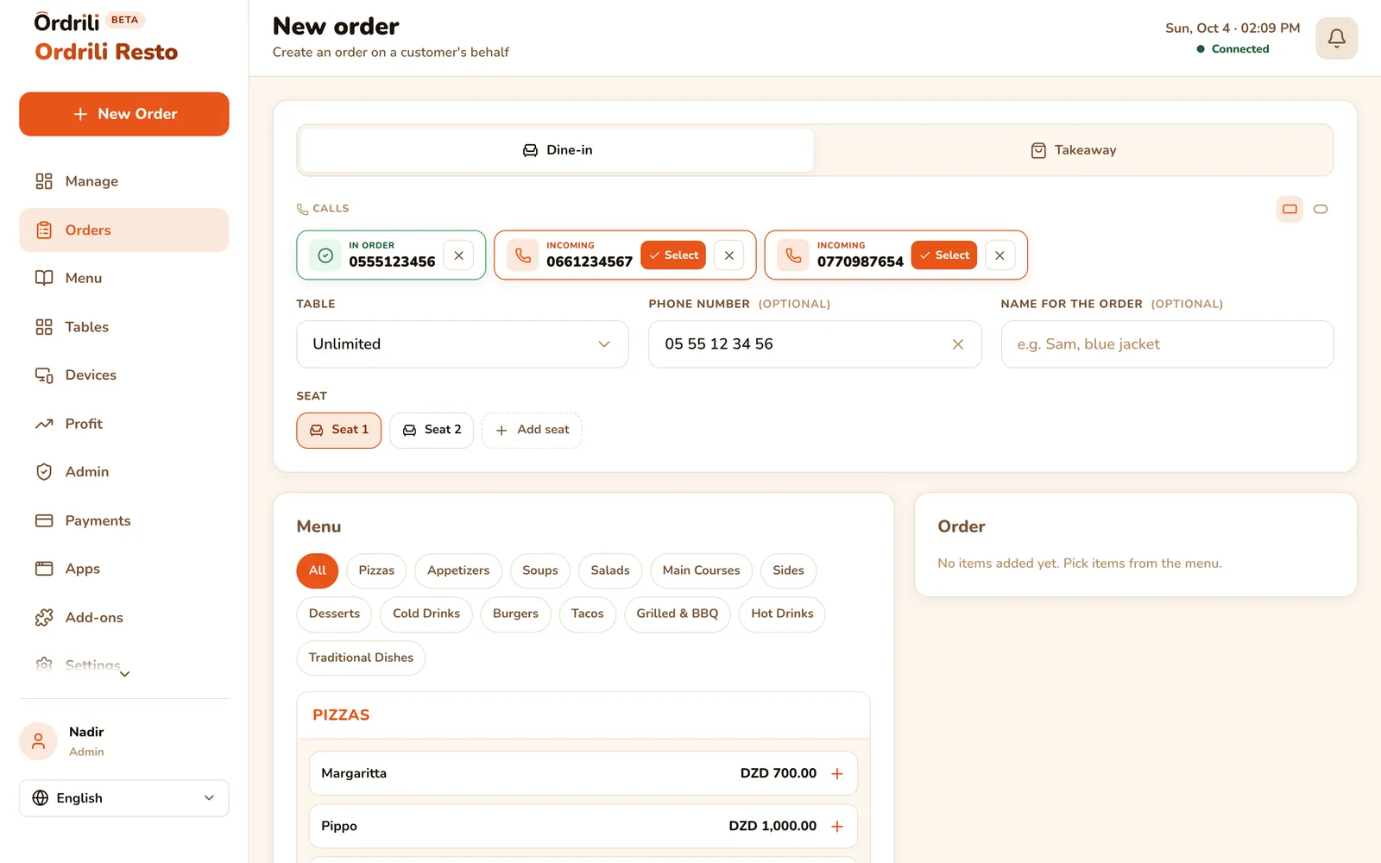Filter menu by Hot Drinks

click(782, 614)
